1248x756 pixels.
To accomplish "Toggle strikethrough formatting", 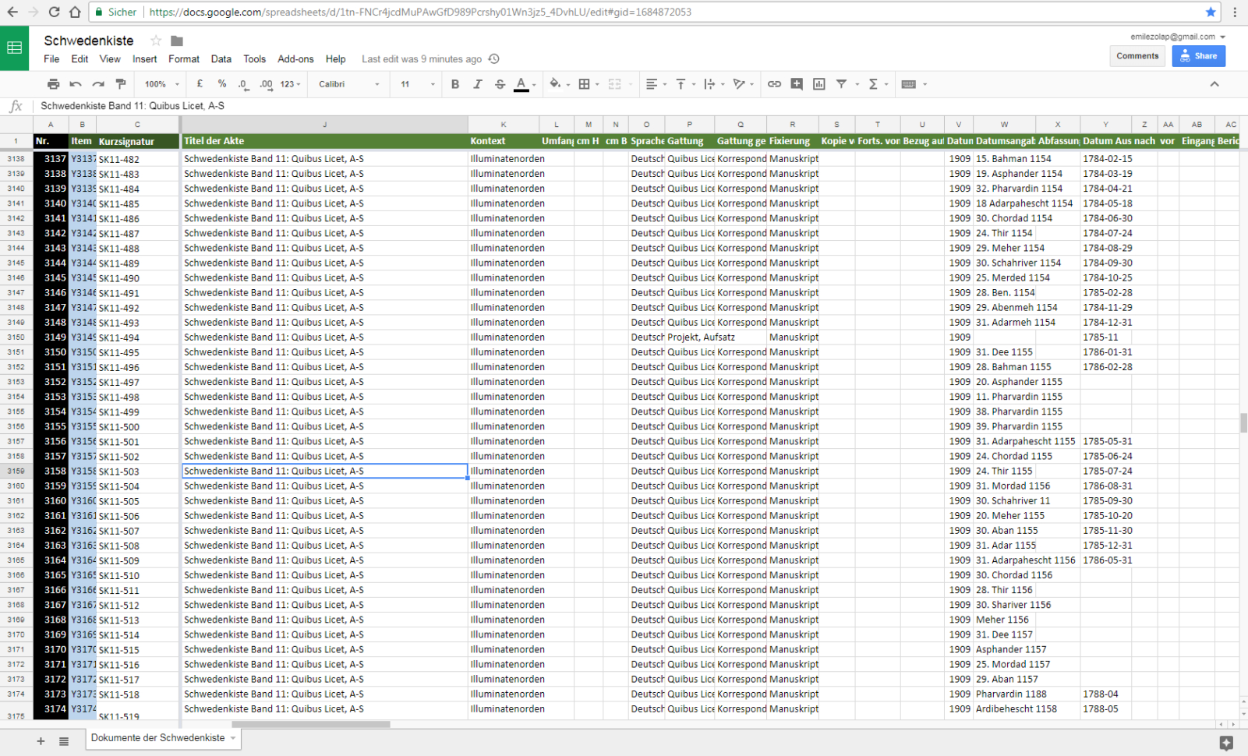I will (500, 83).
